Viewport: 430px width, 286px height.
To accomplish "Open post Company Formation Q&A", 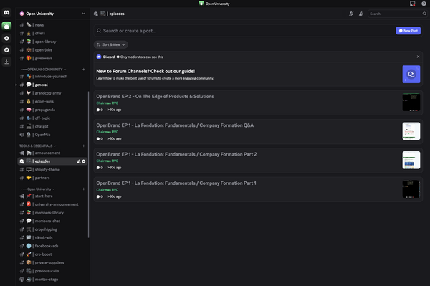I will pyautogui.click(x=258, y=132).
